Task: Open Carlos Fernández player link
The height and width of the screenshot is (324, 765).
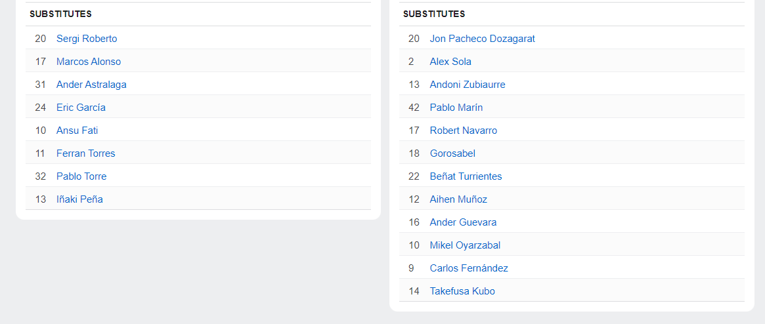Action: click(469, 268)
